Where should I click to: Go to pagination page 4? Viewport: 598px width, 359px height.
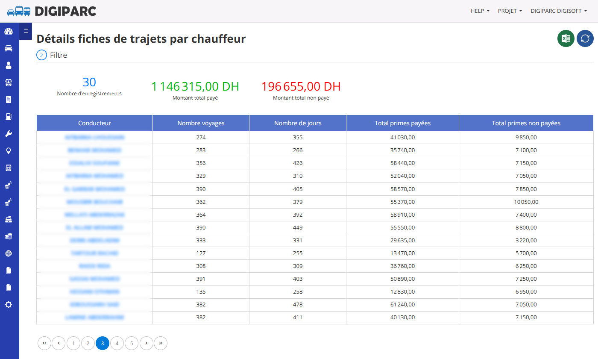117,343
